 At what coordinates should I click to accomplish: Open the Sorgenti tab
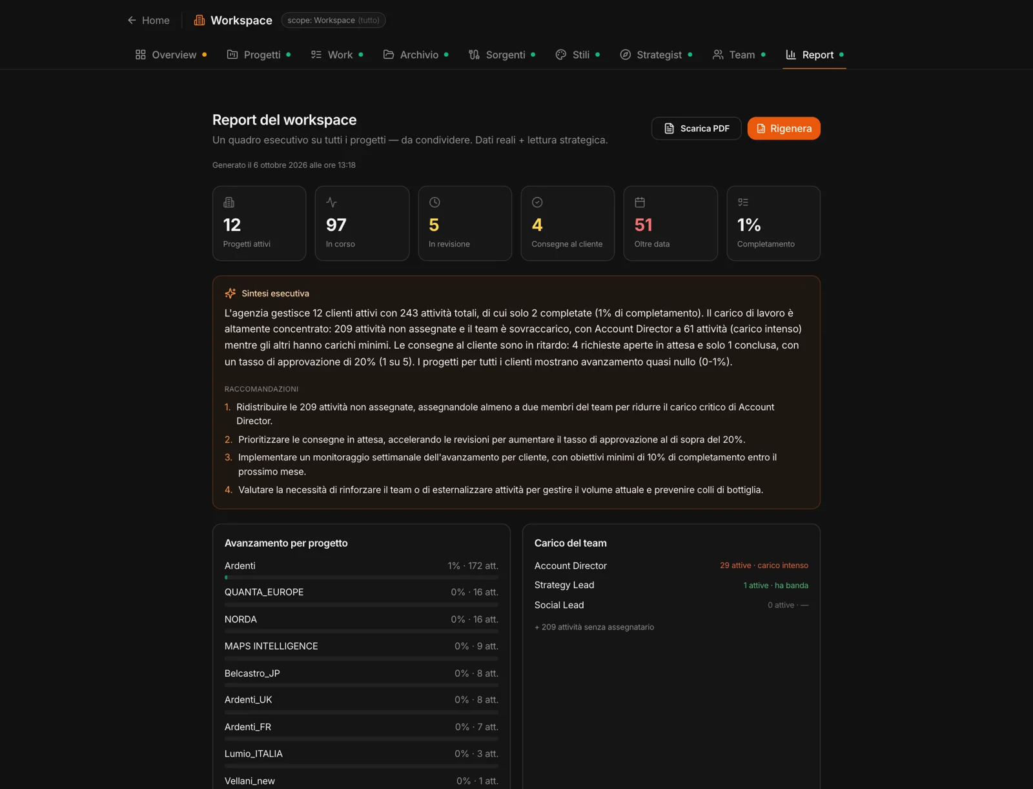502,55
